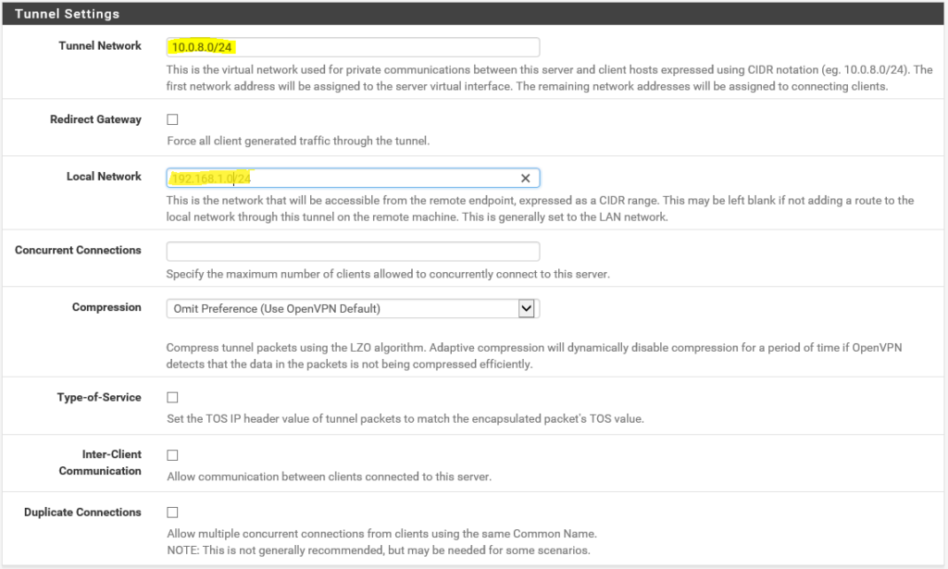This screenshot has width=948, height=569.
Task: Focus the Local Network address field
Action: pos(343,178)
